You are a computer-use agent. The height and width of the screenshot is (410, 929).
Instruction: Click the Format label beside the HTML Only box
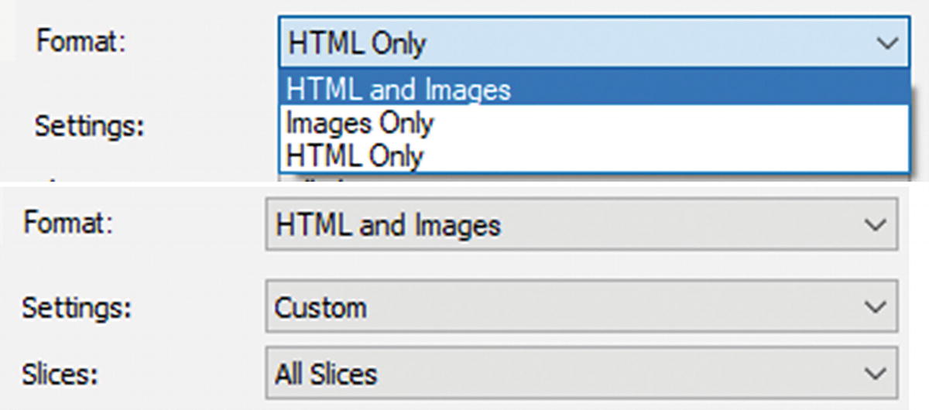point(81,40)
